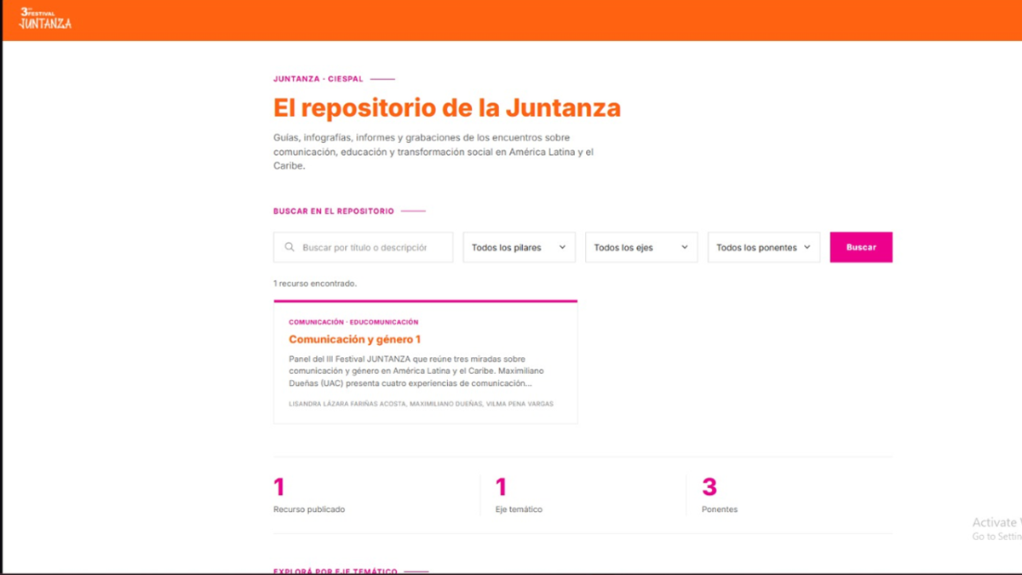Click the magnifier icon in search field
This screenshot has height=575, width=1022.
[290, 247]
